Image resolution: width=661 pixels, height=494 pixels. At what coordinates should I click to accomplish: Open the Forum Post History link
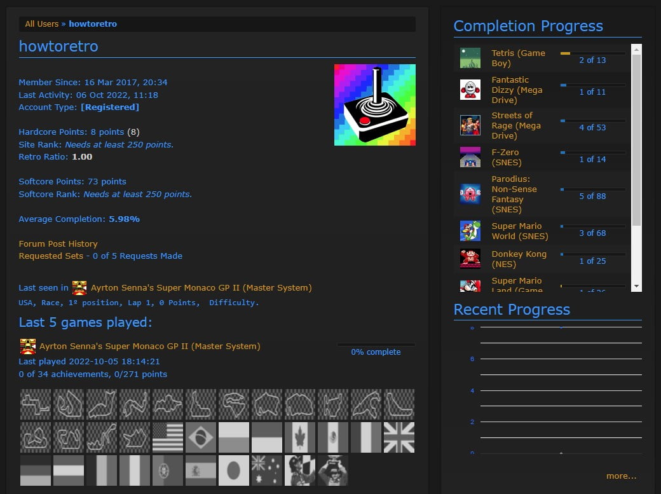click(58, 244)
